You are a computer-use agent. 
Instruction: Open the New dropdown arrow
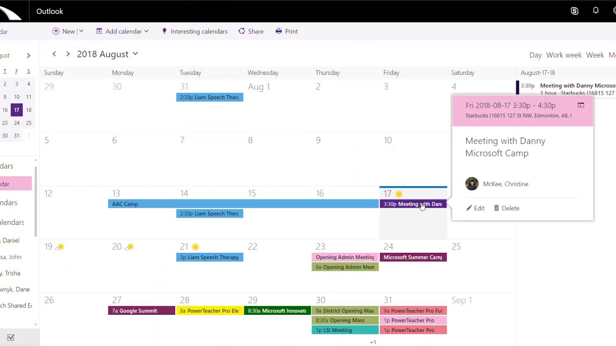[81, 31]
